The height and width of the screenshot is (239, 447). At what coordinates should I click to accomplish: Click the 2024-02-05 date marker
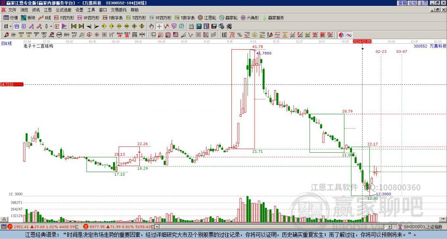pos(362,41)
